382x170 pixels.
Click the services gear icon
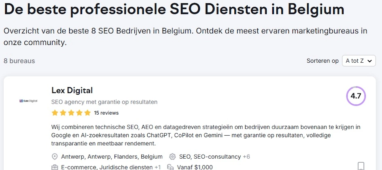[x=172, y=157]
